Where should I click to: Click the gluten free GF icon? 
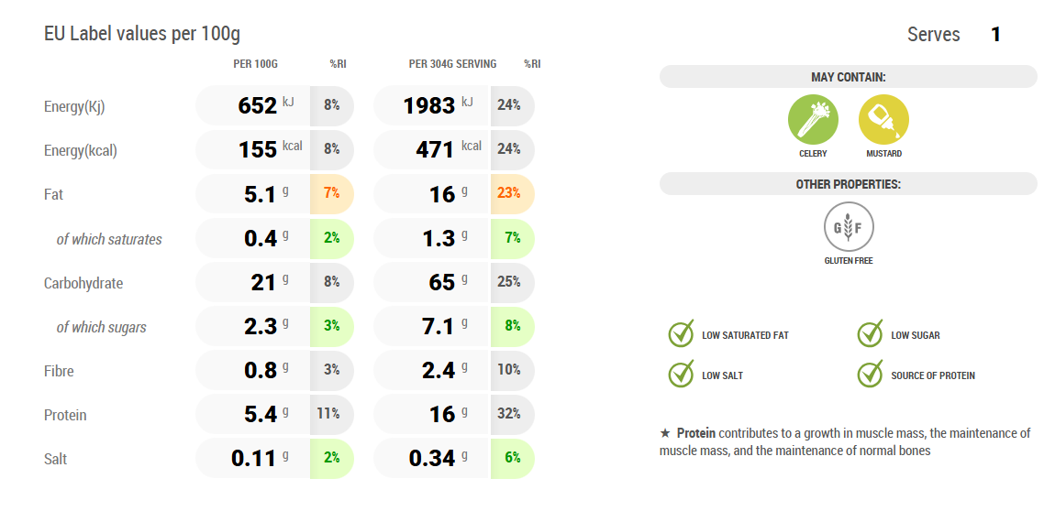[x=848, y=226]
